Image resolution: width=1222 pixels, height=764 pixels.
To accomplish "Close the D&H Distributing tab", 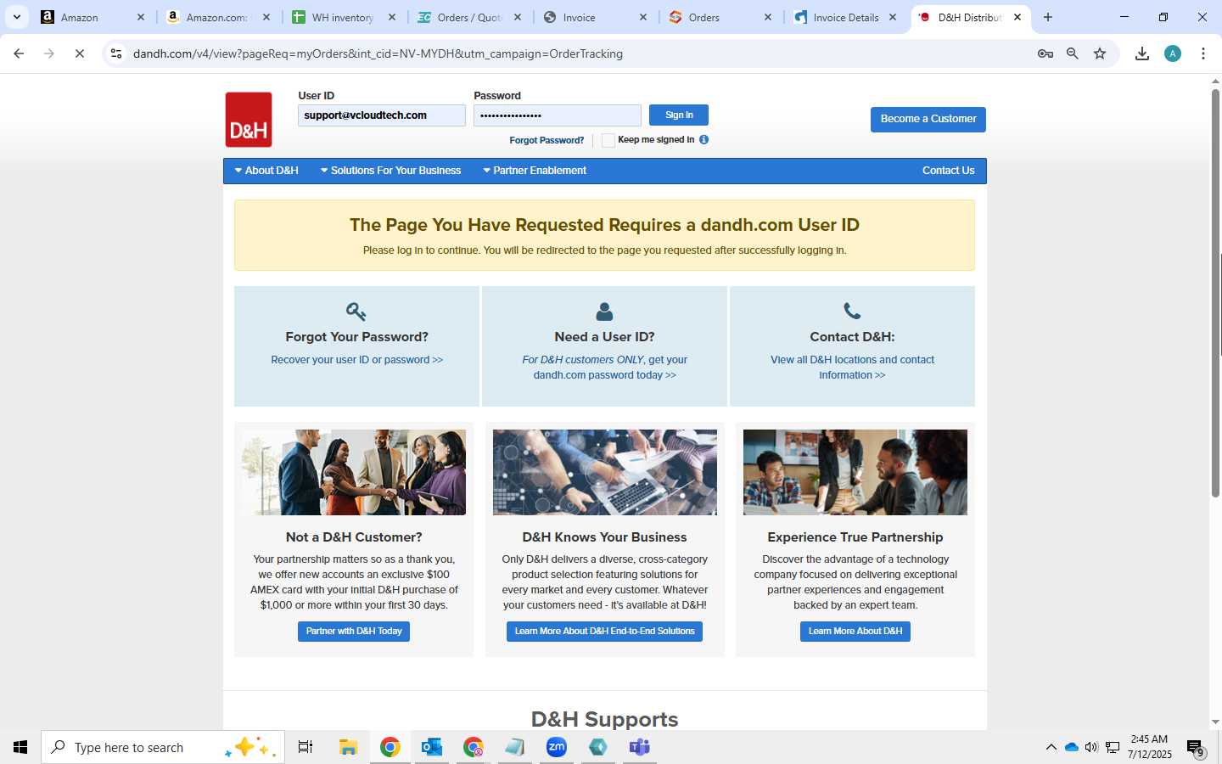I will [x=1017, y=17].
